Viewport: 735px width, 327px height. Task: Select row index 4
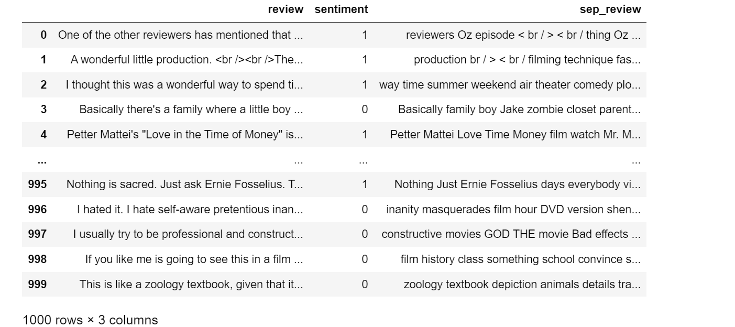[x=43, y=135]
